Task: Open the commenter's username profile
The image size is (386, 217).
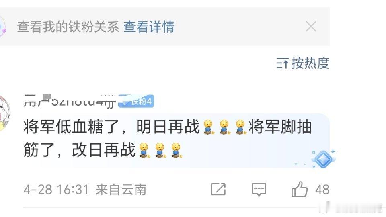Action: tap(70, 101)
